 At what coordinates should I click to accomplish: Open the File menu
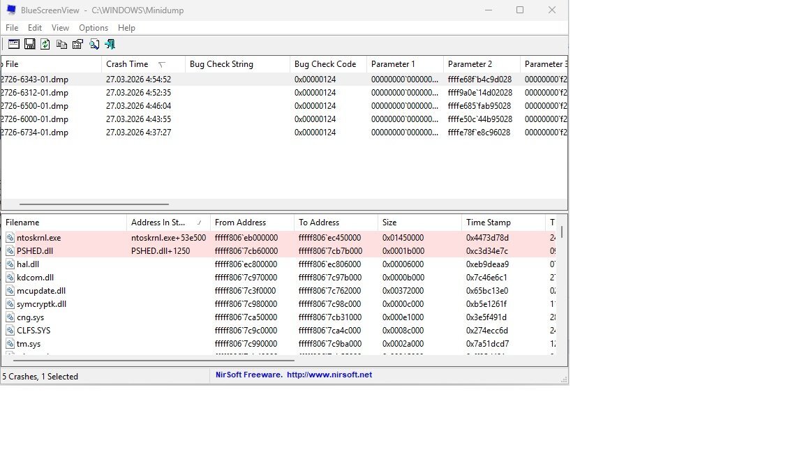pos(12,28)
